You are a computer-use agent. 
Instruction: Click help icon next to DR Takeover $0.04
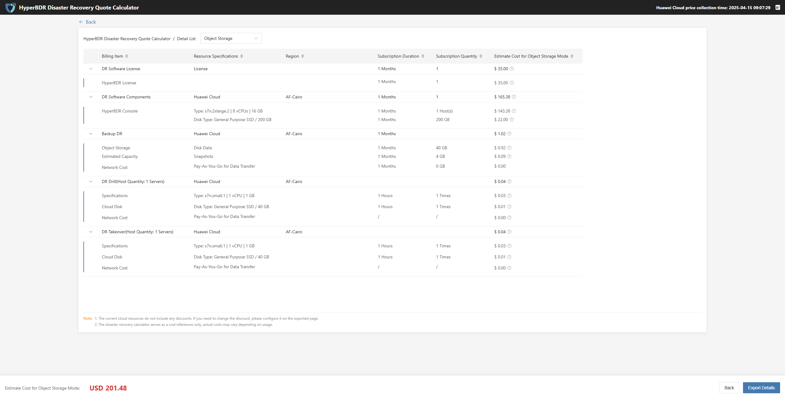509,232
